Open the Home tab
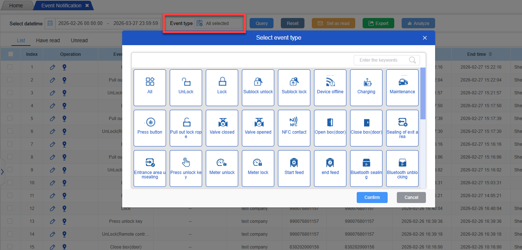The width and height of the screenshot is (522, 250). [x=16, y=6]
